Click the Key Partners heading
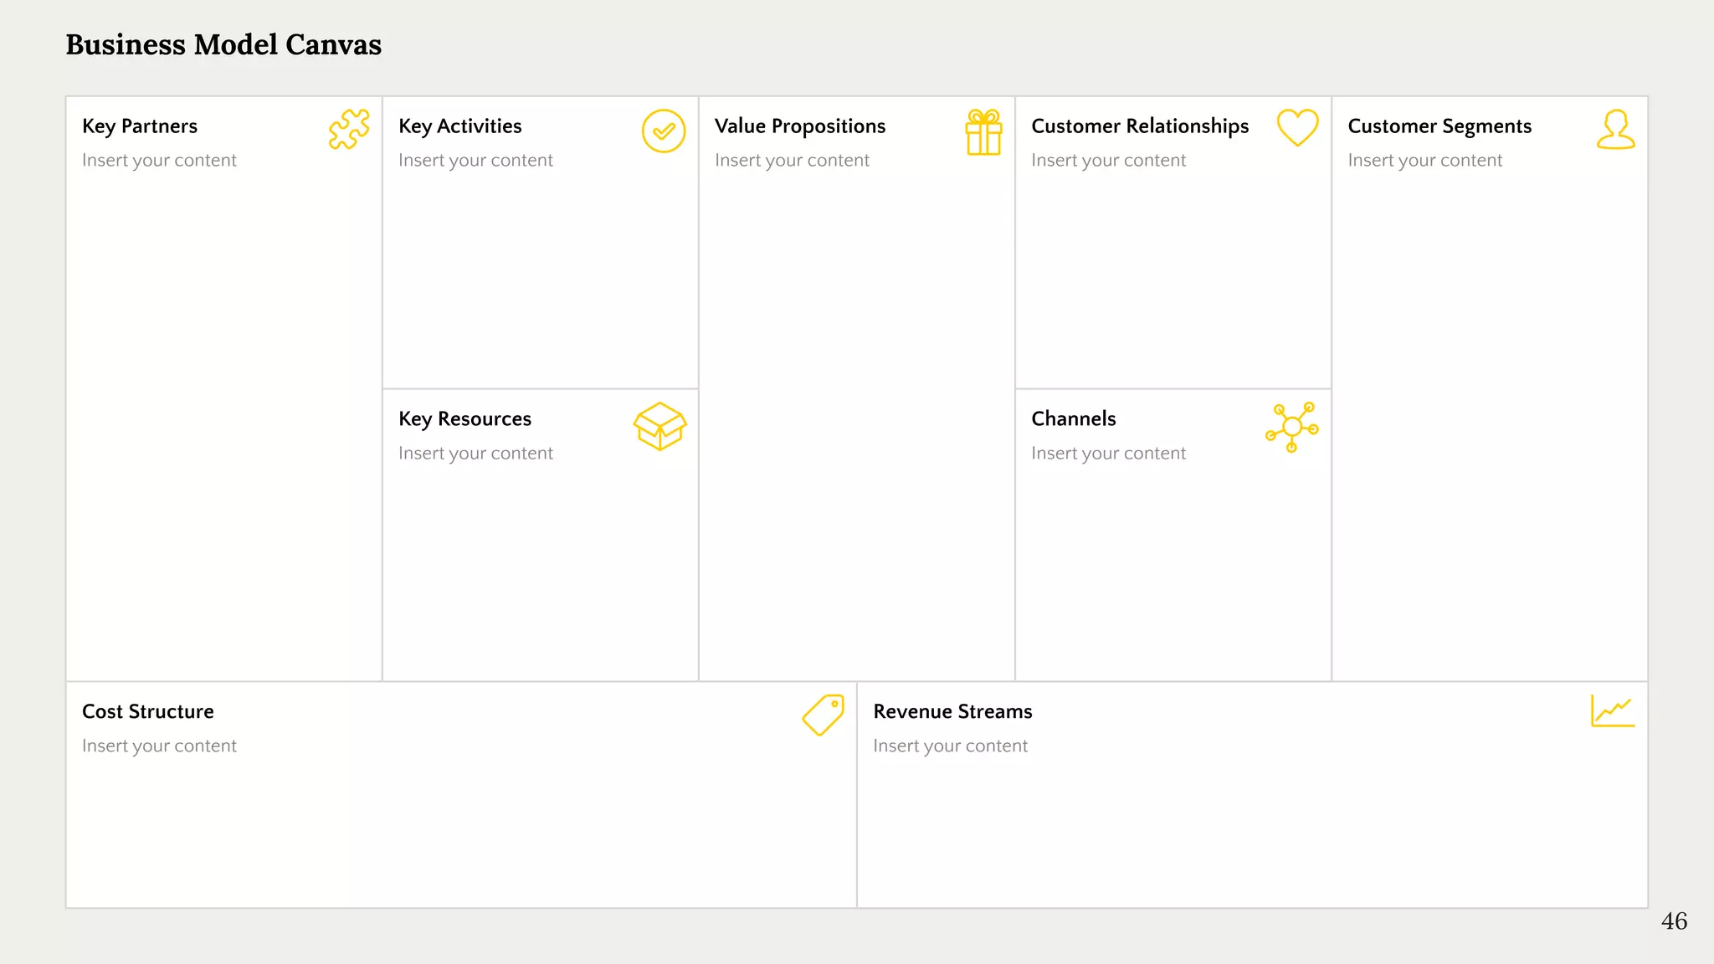 pos(140,126)
